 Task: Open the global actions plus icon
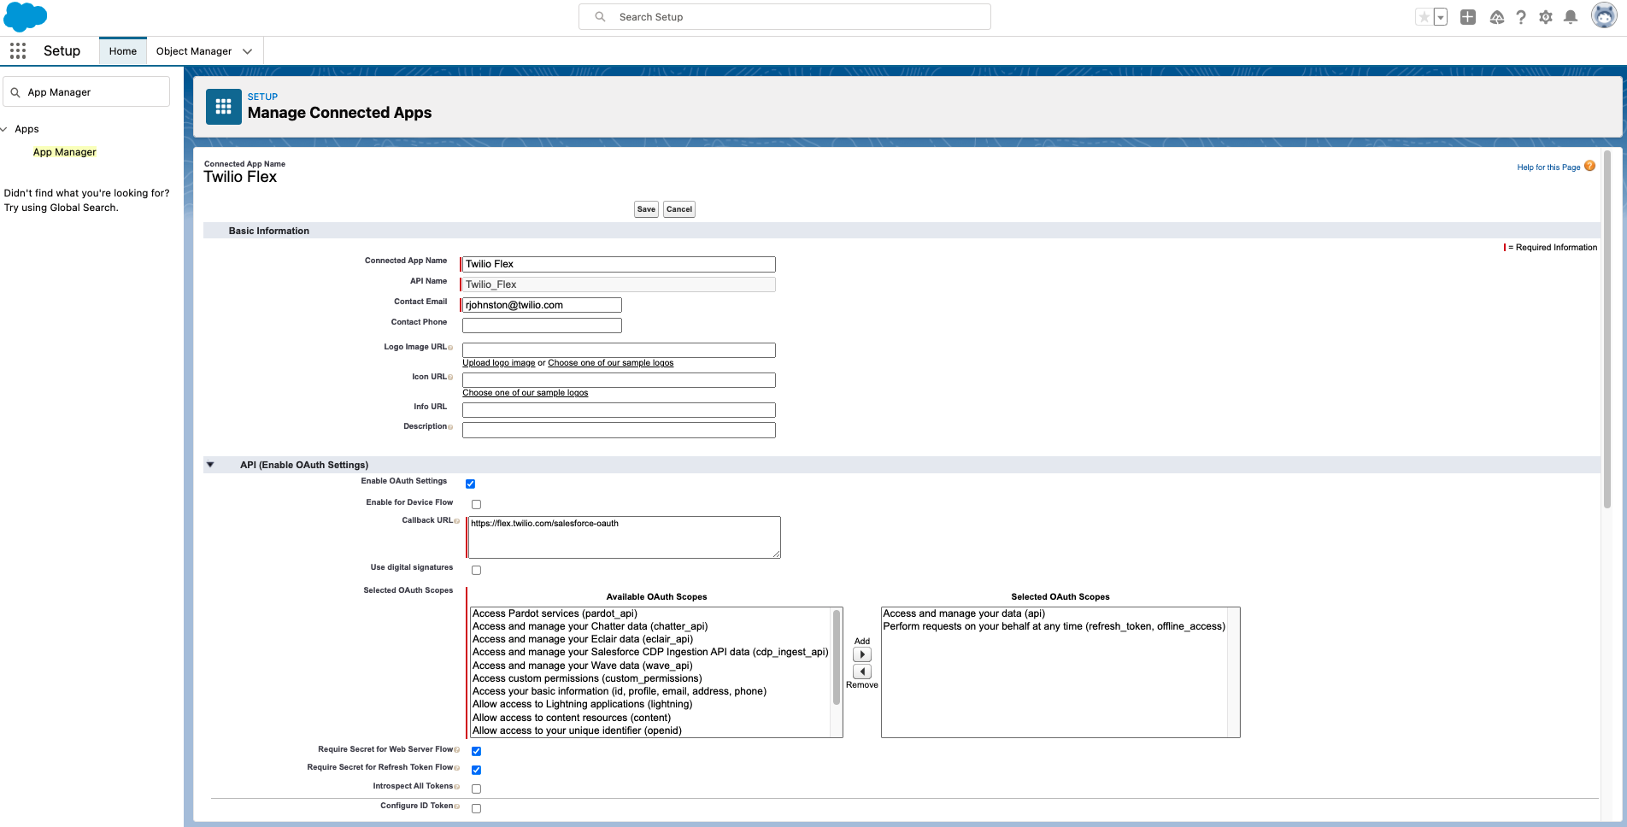(1468, 17)
